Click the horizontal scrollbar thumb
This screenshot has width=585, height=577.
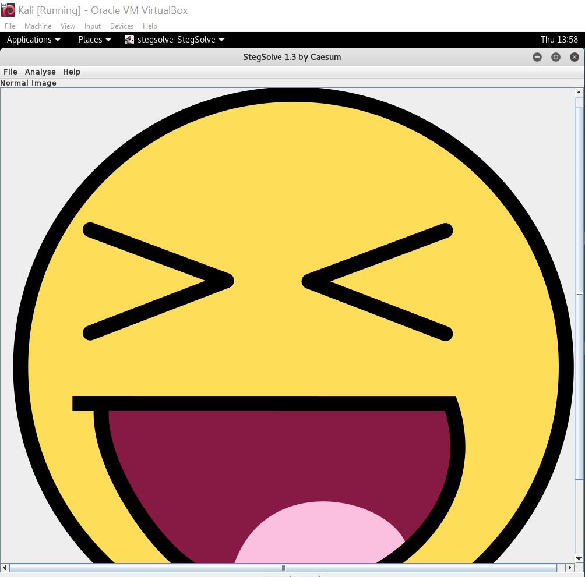(283, 568)
